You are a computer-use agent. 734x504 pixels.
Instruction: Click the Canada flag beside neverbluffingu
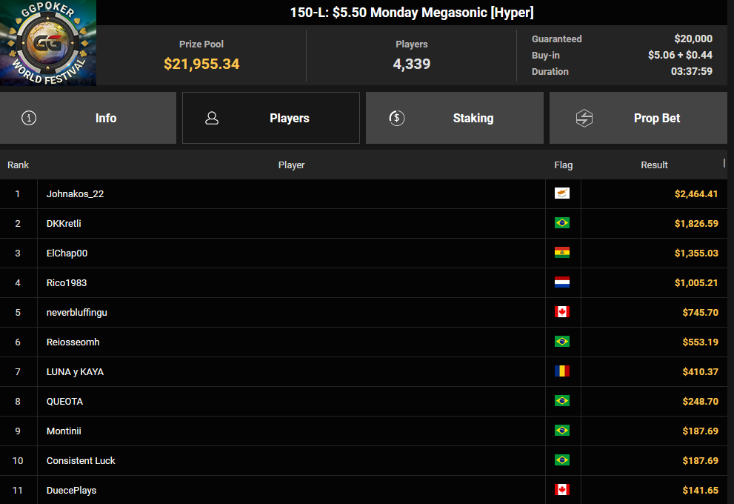click(562, 312)
